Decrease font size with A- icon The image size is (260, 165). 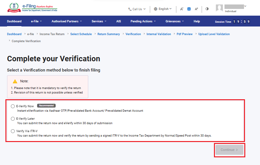coord(182,9)
